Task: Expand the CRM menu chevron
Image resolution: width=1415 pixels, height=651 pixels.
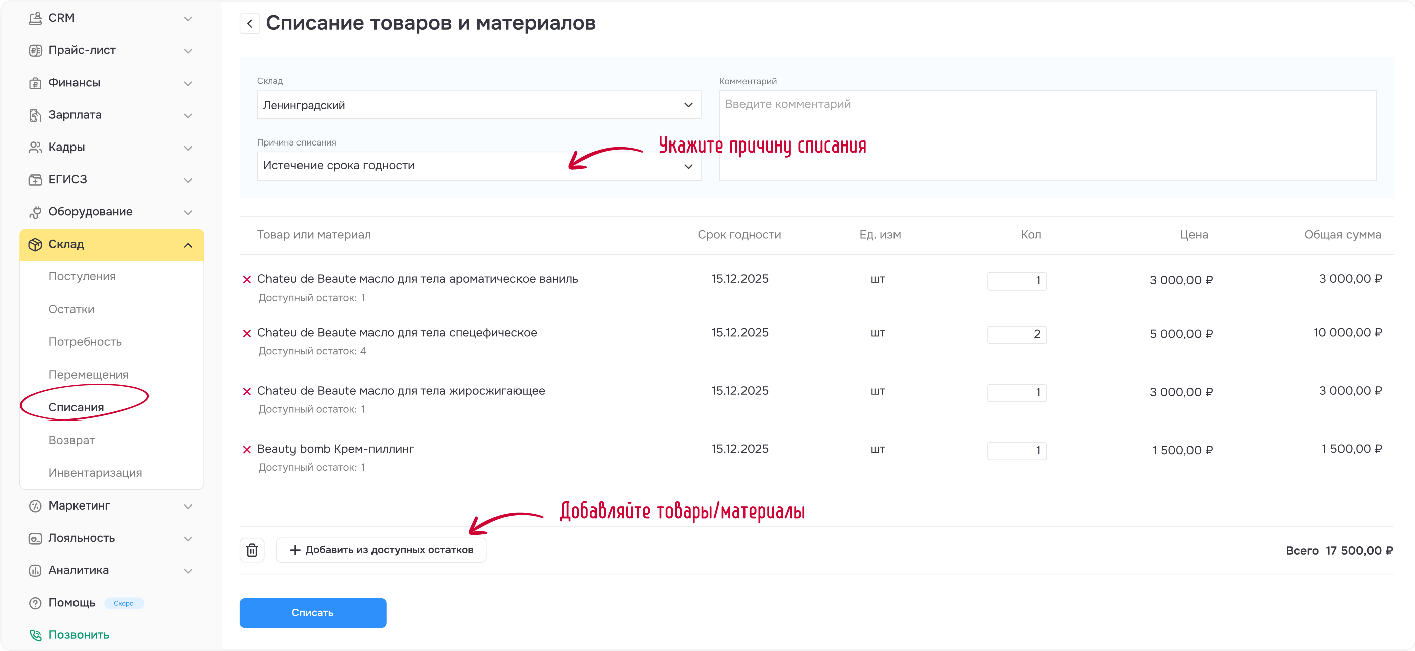Action: [188, 19]
